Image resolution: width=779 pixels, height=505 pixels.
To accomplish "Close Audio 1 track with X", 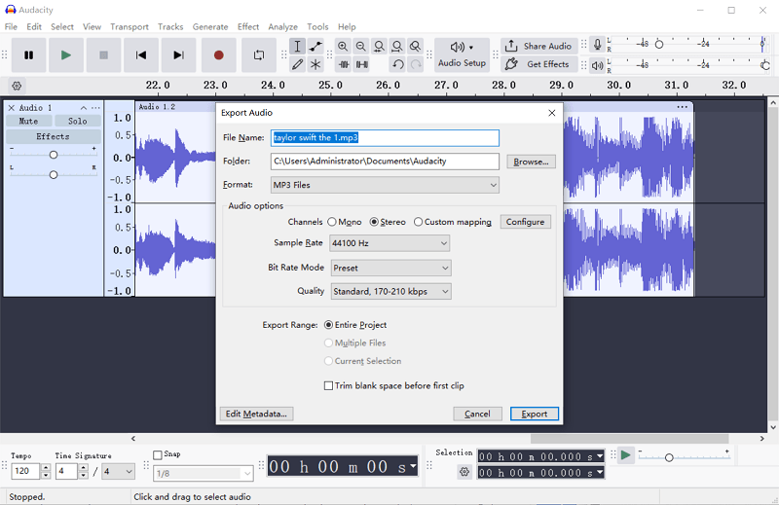I will (x=12, y=108).
